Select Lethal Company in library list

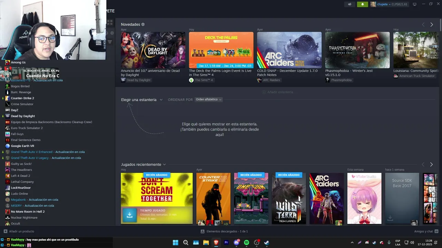coord(22,182)
